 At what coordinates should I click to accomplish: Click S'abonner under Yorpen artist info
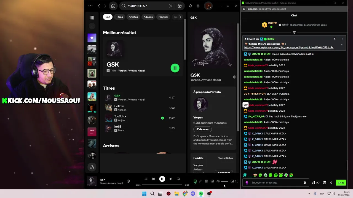(x=203, y=129)
